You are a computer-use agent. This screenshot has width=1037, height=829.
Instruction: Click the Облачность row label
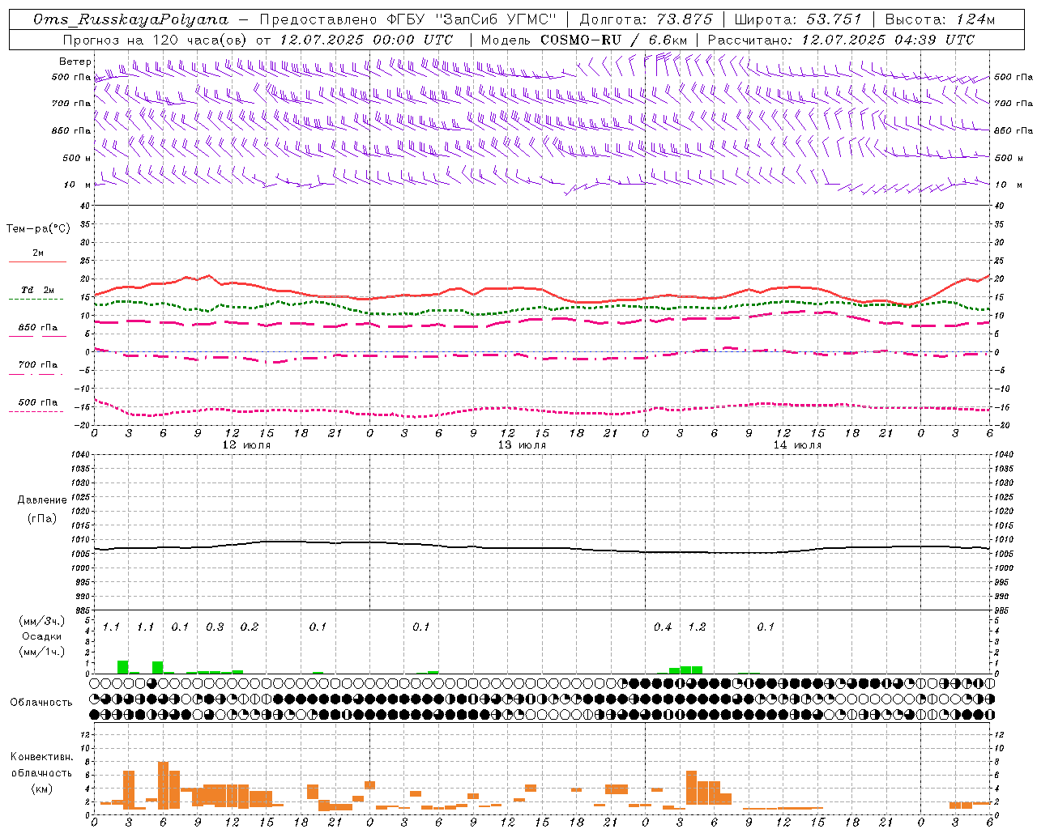tap(41, 703)
